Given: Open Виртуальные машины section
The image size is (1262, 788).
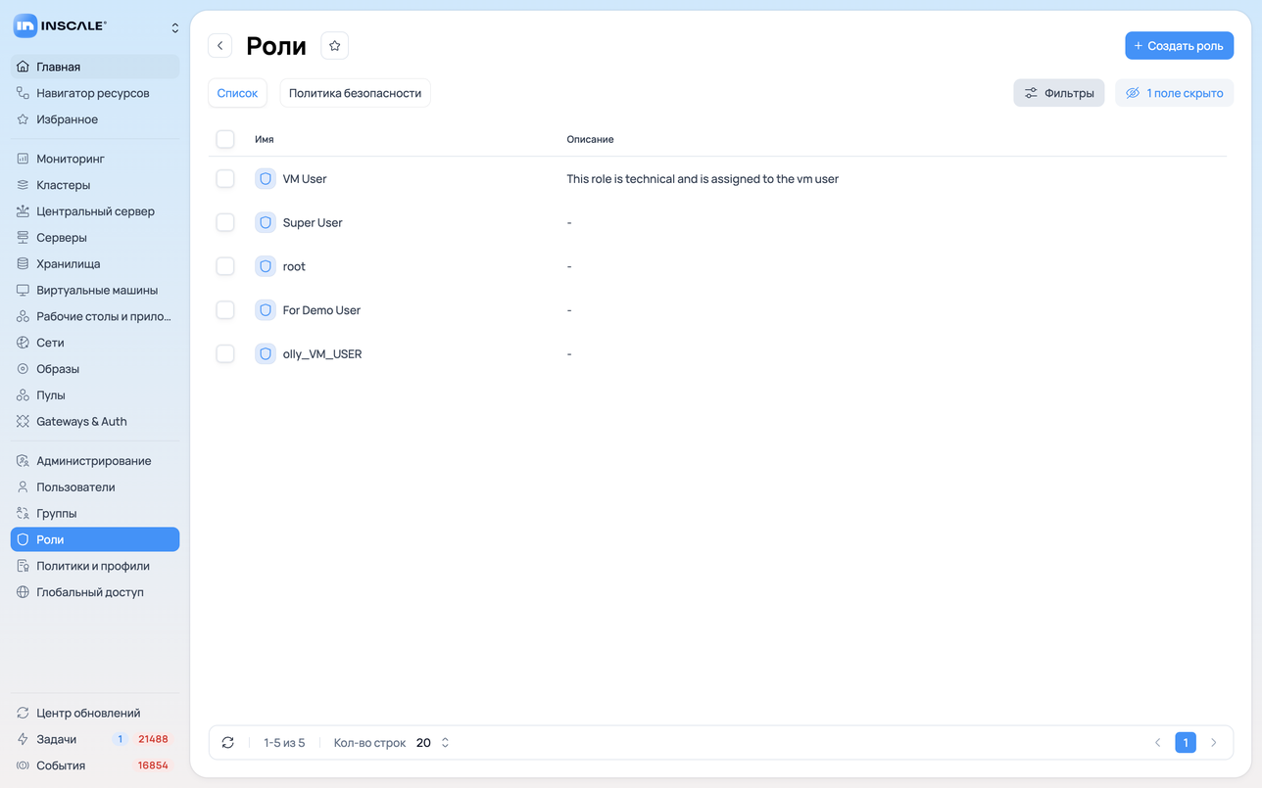Looking at the screenshot, I should pyautogui.click(x=95, y=290).
